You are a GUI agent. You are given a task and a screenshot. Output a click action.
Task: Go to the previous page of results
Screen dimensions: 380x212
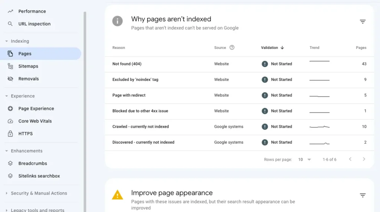coord(350,159)
